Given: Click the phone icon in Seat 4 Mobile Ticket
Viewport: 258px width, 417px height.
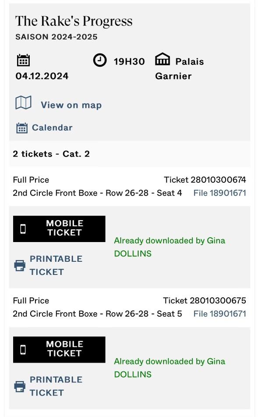Looking at the screenshot, I should pos(23,229).
